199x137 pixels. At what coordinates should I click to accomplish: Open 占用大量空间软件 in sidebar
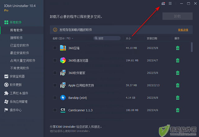[x=23, y=60]
